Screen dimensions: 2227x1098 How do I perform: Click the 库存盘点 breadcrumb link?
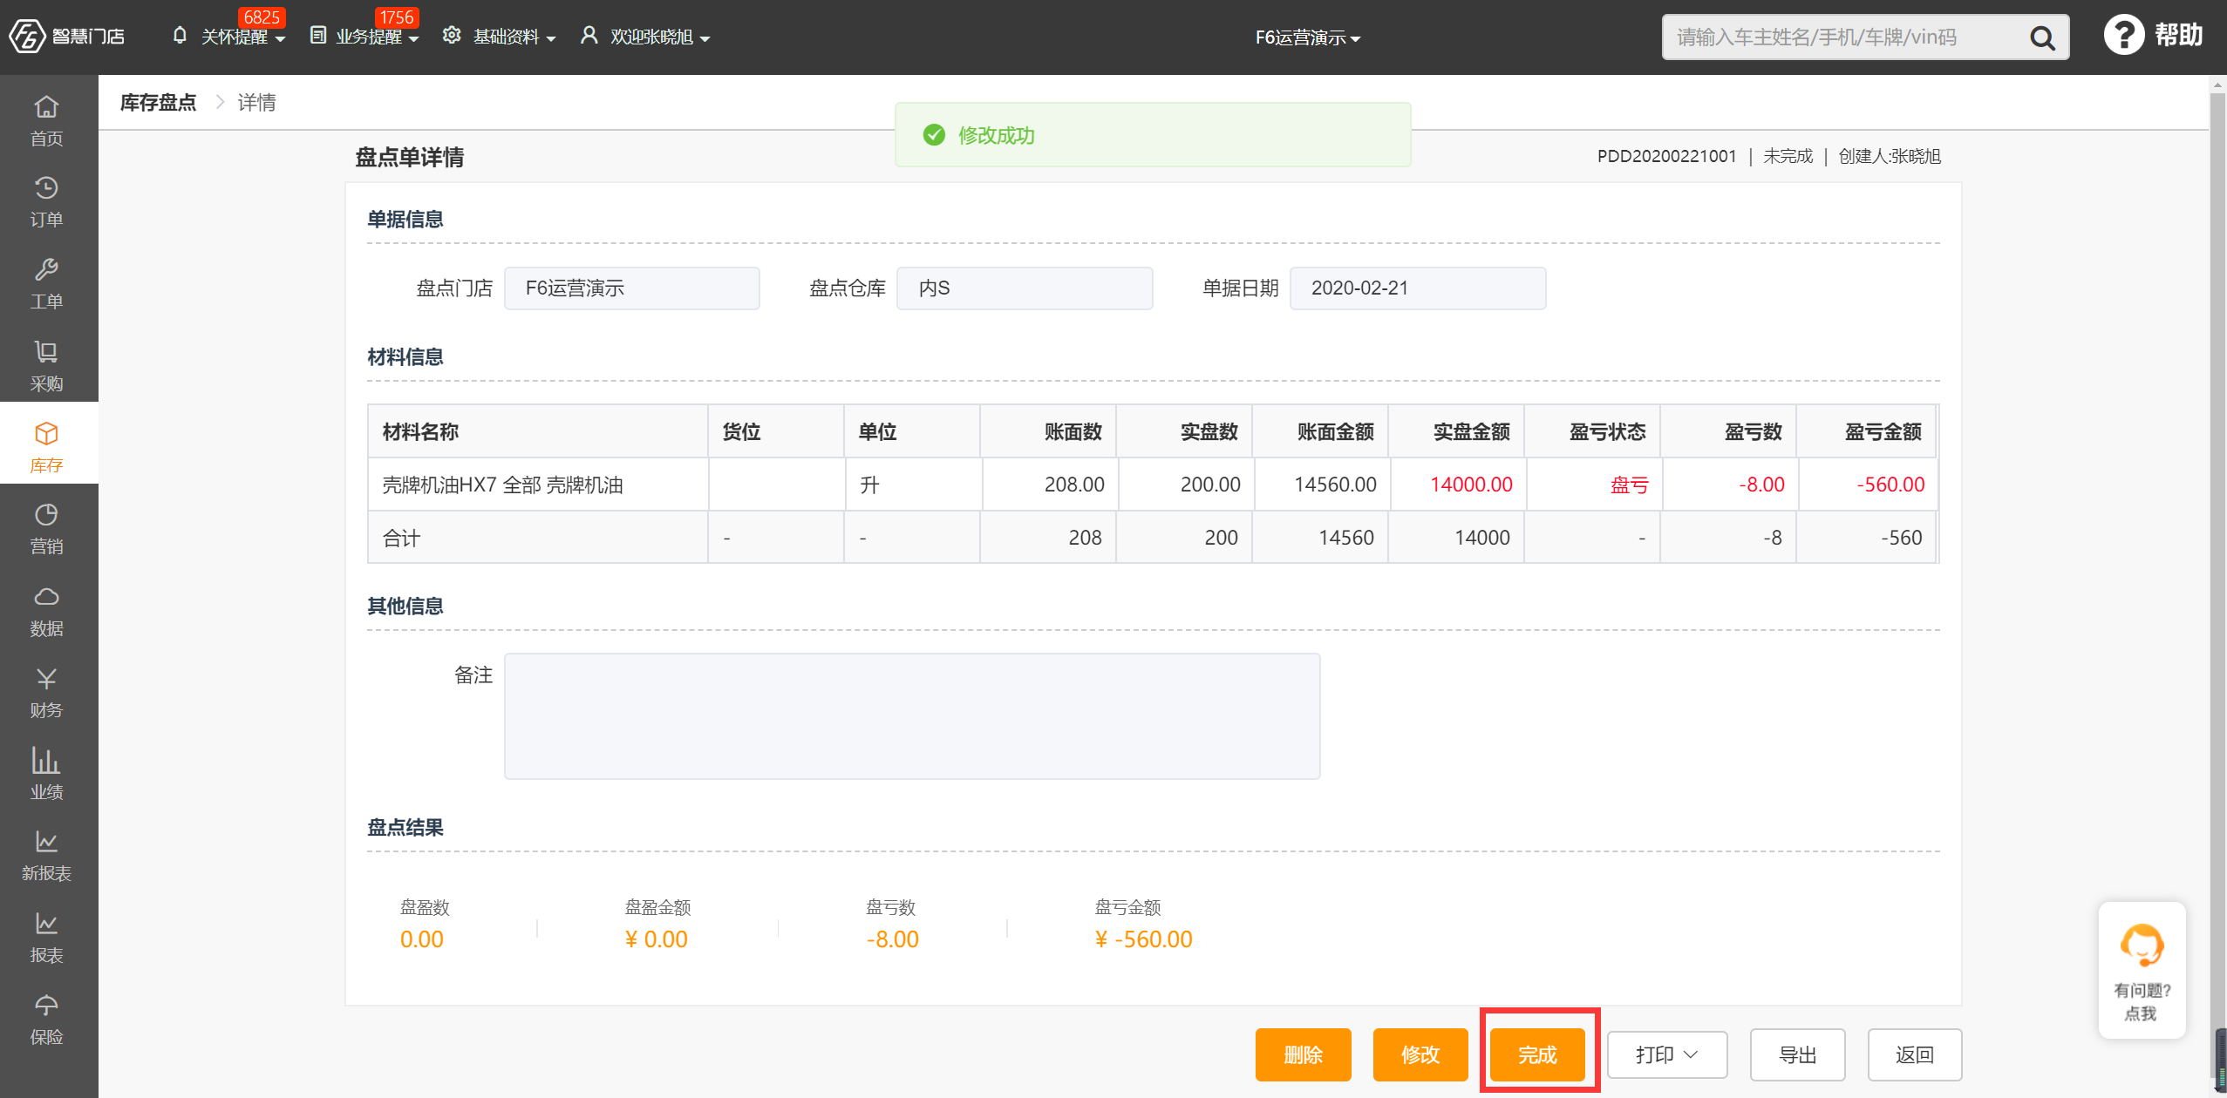(158, 102)
